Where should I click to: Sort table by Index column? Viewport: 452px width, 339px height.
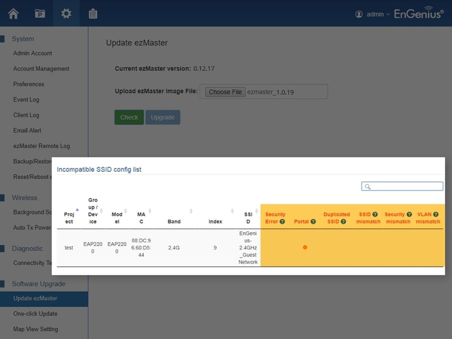(x=215, y=221)
